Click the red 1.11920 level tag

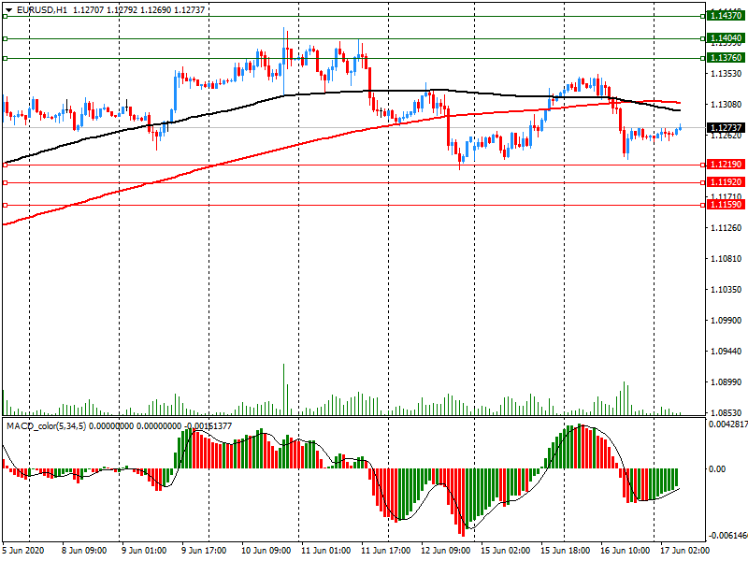(726, 182)
